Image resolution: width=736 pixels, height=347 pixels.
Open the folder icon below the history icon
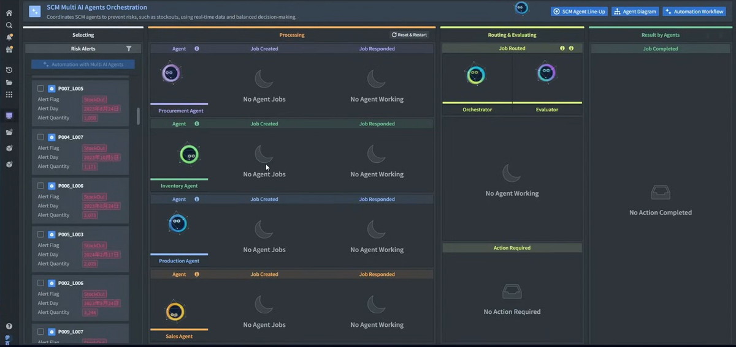(x=9, y=82)
